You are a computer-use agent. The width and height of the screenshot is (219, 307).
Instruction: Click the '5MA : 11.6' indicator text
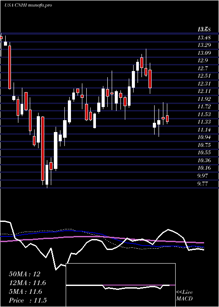coord(25,292)
